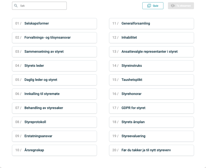Open GDPR for styret chapter
The width and height of the screenshot is (206, 168).
(151, 108)
